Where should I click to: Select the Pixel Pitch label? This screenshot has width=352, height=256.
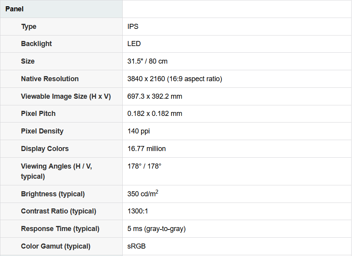(x=38, y=114)
